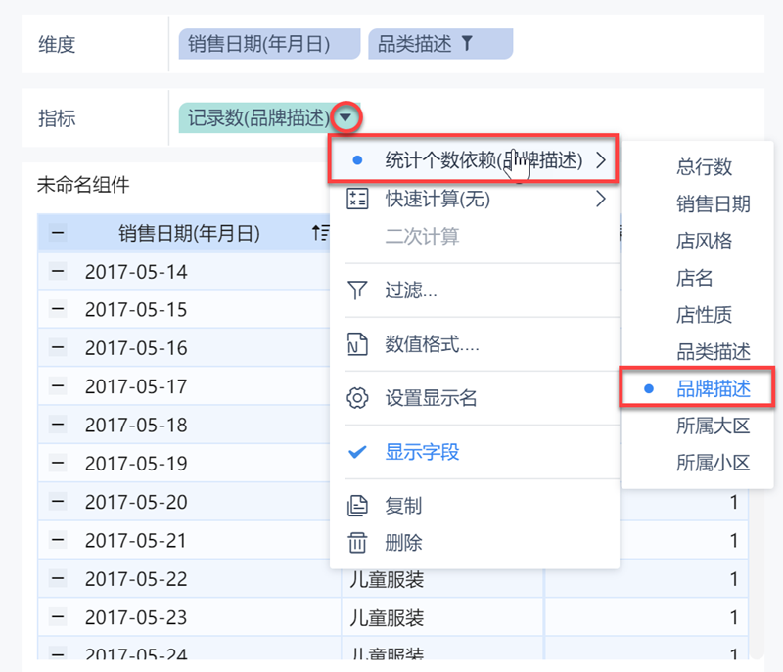Click the 快速计算 calculator icon

(357, 200)
